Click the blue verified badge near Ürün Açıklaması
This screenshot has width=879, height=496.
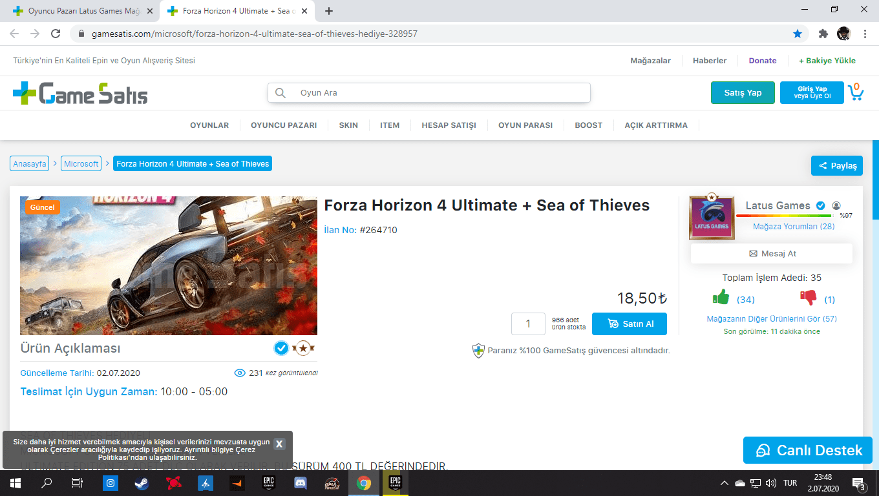coord(281,349)
